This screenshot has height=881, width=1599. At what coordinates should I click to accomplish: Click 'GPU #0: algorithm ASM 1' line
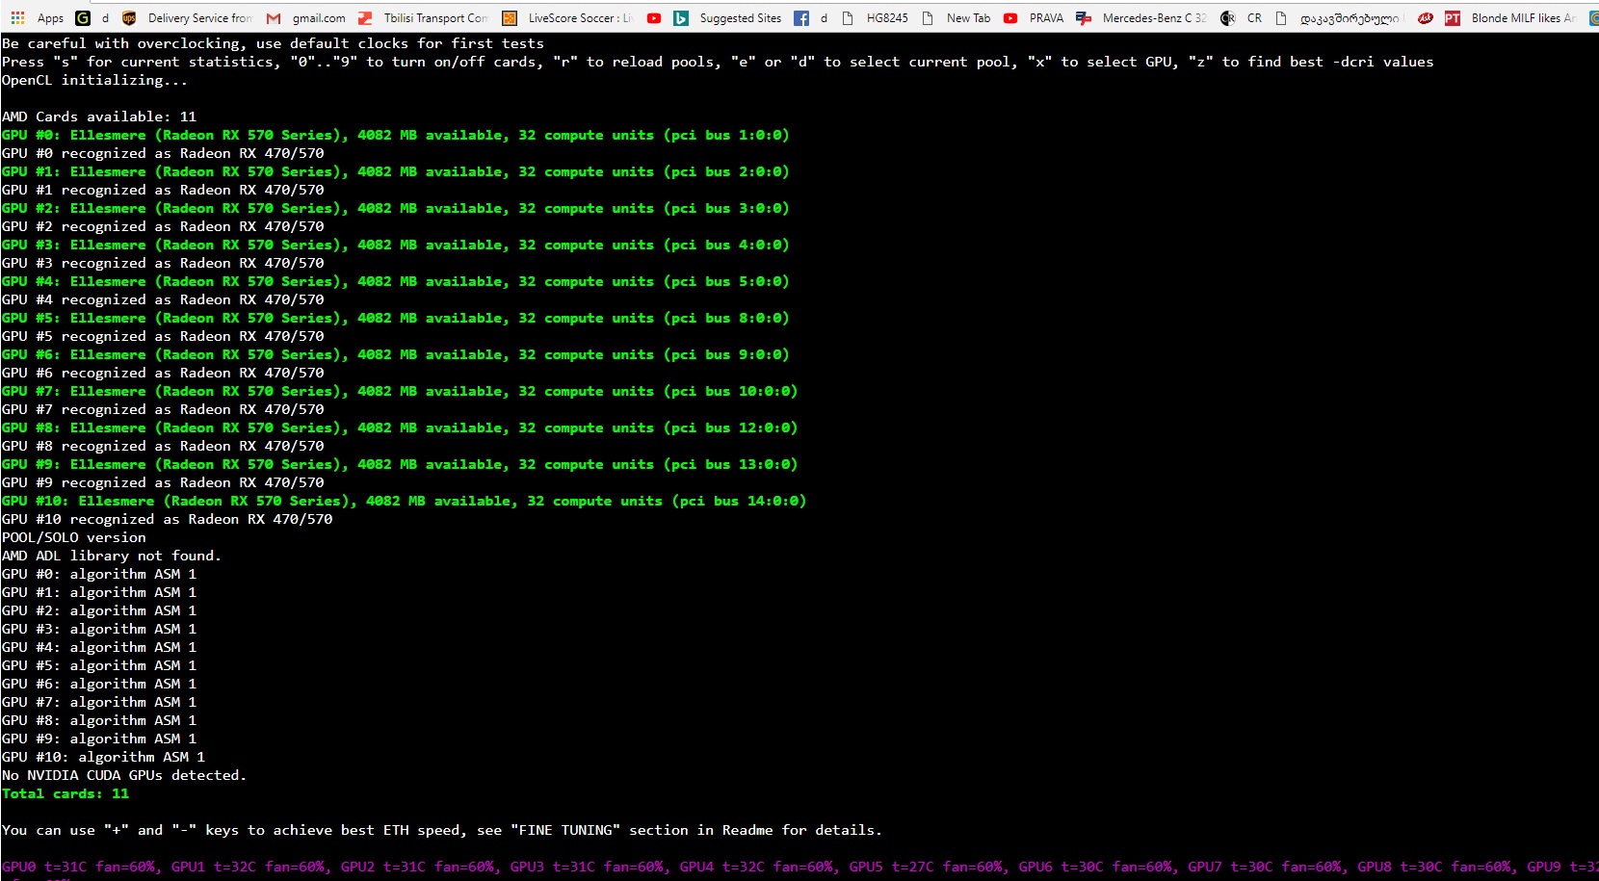[x=99, y=574]
